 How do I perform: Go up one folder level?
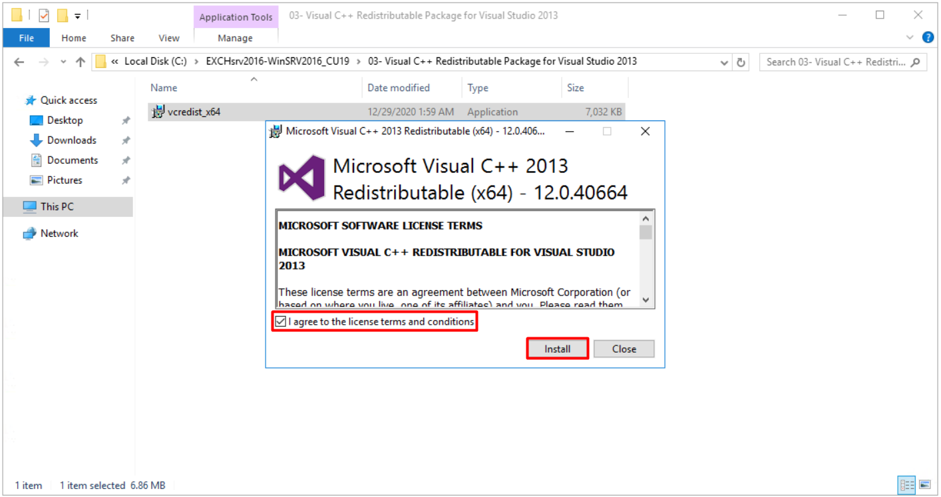point(81,62)
